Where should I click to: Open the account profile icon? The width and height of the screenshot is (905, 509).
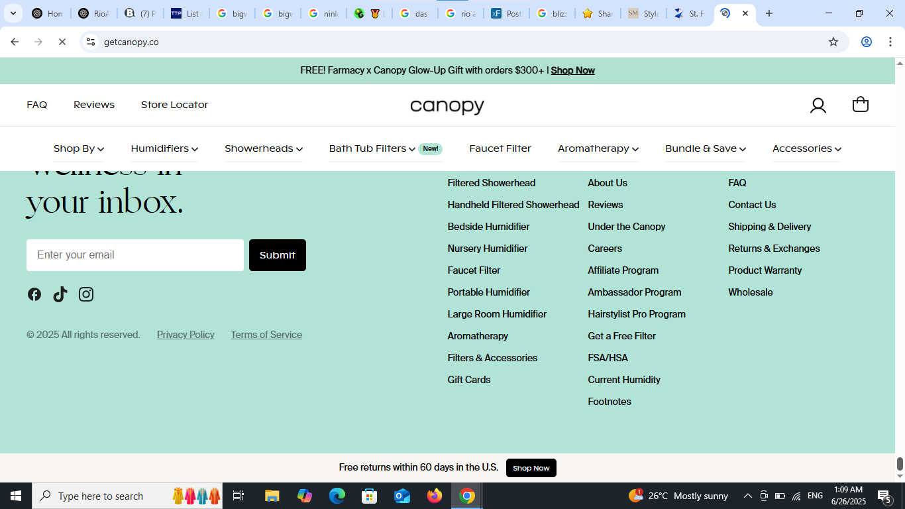(x=818, y=105)
